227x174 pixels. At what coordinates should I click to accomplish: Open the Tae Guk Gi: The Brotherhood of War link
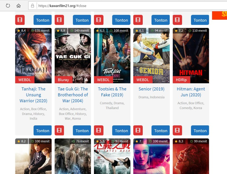tap(73, 95)
